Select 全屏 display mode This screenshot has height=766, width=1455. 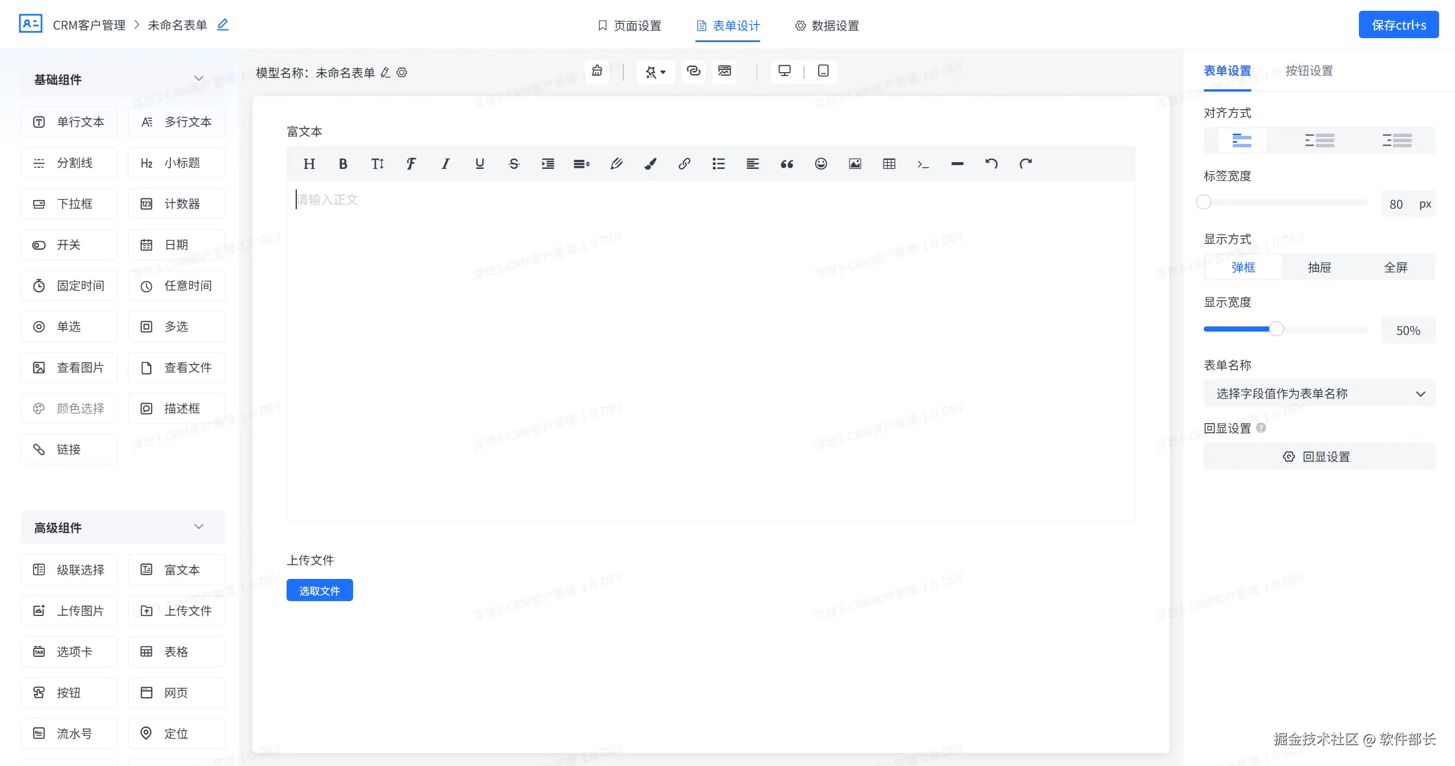(1395, 267)
